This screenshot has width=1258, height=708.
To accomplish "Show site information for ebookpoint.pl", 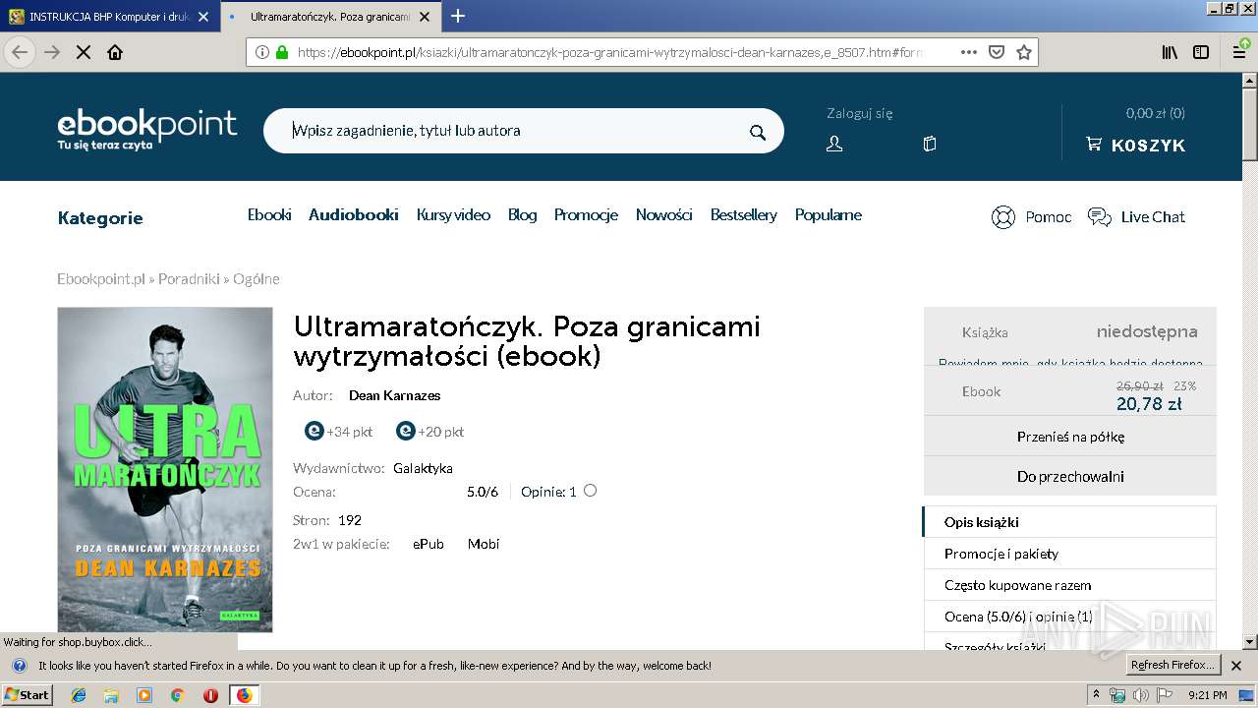I will pos(262,52).
